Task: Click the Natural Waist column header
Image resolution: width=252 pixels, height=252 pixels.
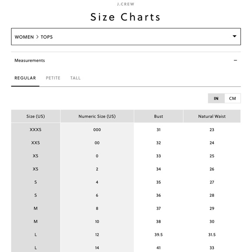Action: (x=212, y=116)
